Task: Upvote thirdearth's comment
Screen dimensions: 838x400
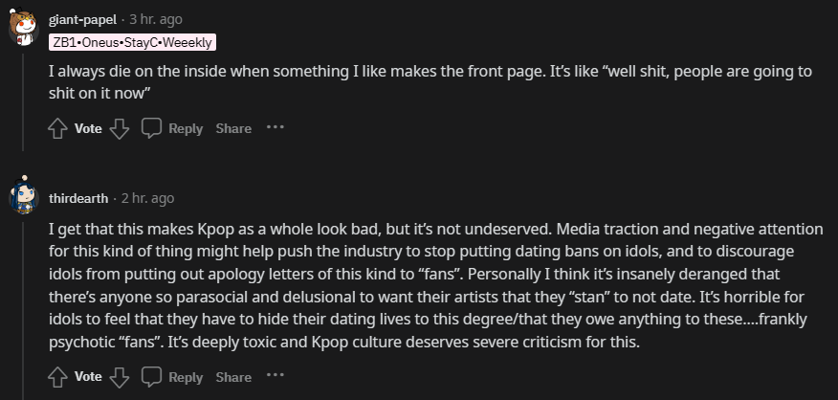Action: (57, 377)
